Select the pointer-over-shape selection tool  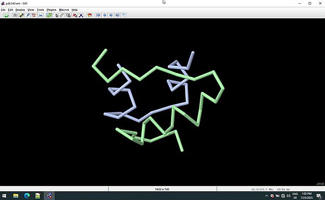pyautogui.click(x=68, y=15)
